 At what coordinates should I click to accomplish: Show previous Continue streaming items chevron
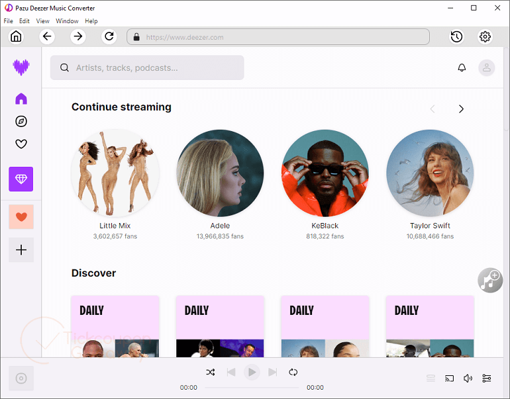click(x=433, y=109)
